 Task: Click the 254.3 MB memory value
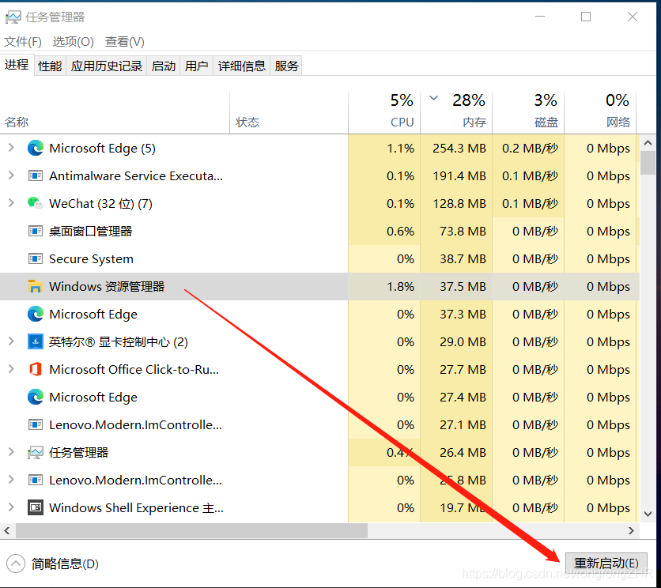tap(459, 149)
